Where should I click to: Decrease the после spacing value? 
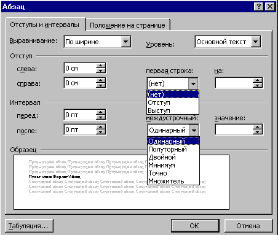101,132
